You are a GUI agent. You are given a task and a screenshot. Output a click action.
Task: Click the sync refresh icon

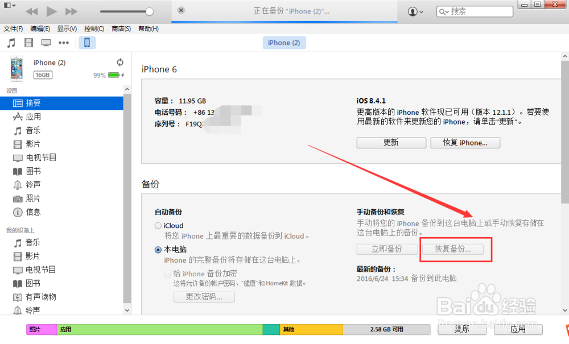120,63
